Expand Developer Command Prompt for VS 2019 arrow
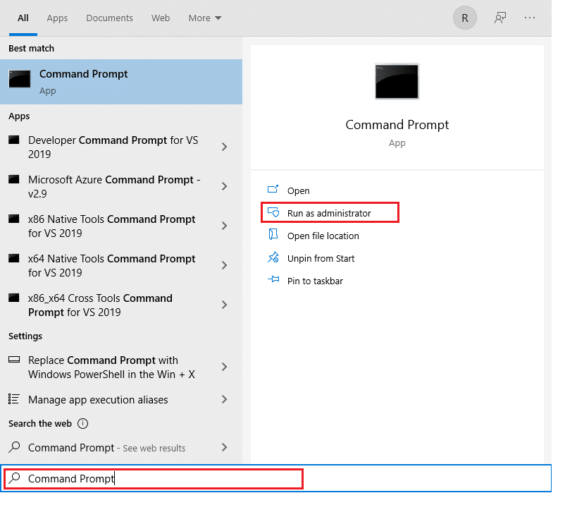This screenshot has height=505, width=565. click(224, 147)
